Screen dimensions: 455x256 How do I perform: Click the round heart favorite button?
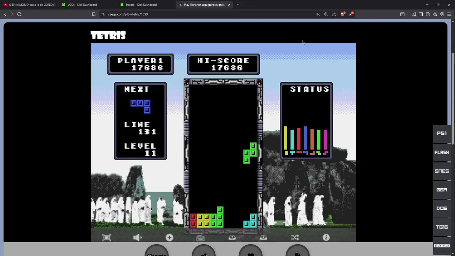(x=251, y=251)
